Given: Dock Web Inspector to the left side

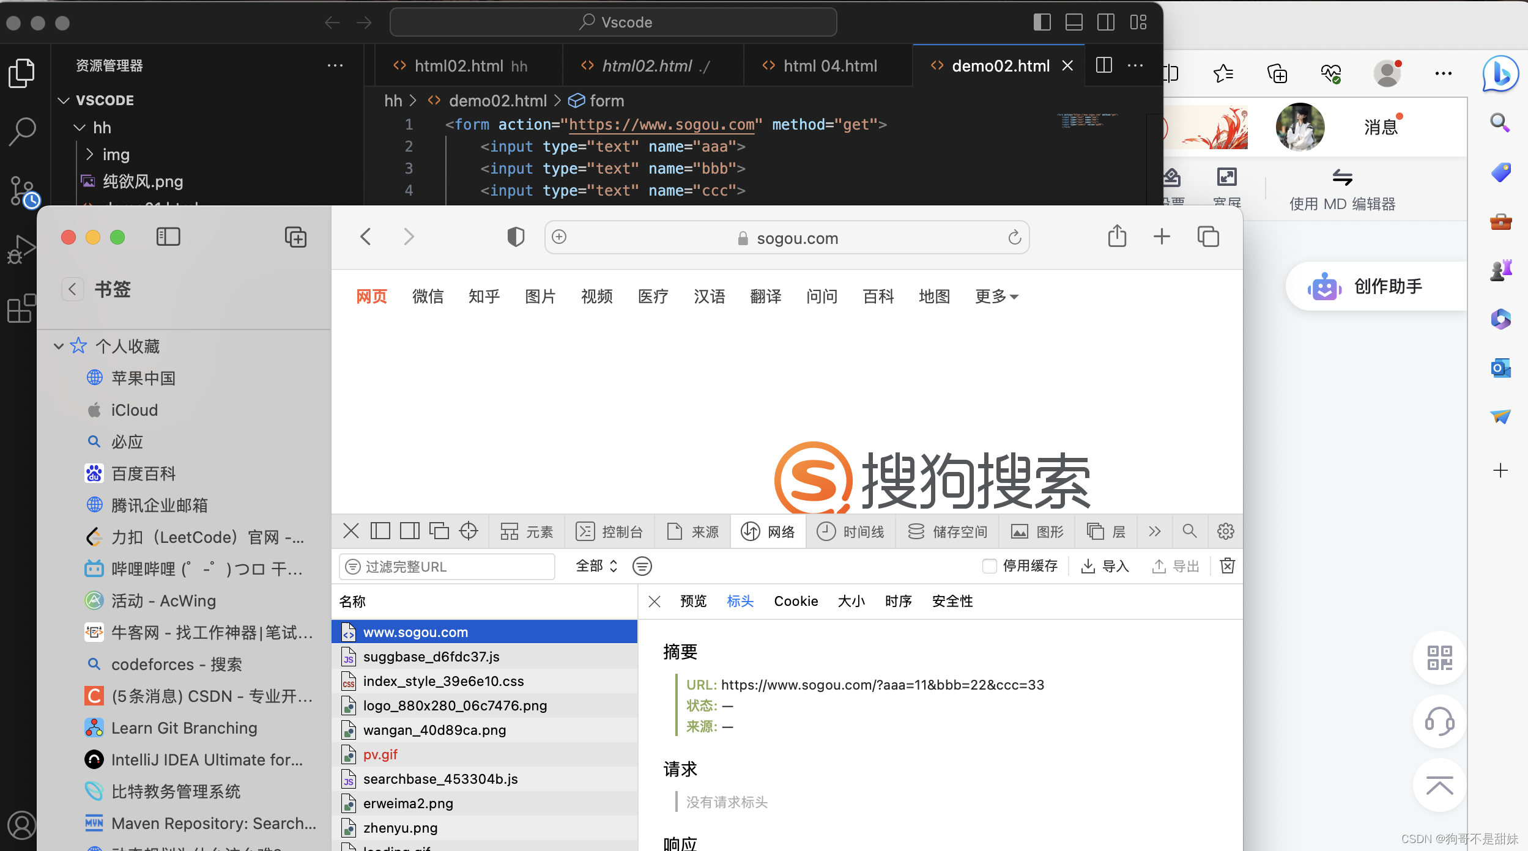Looking at the screenshot, I should [x=380, y=531].
